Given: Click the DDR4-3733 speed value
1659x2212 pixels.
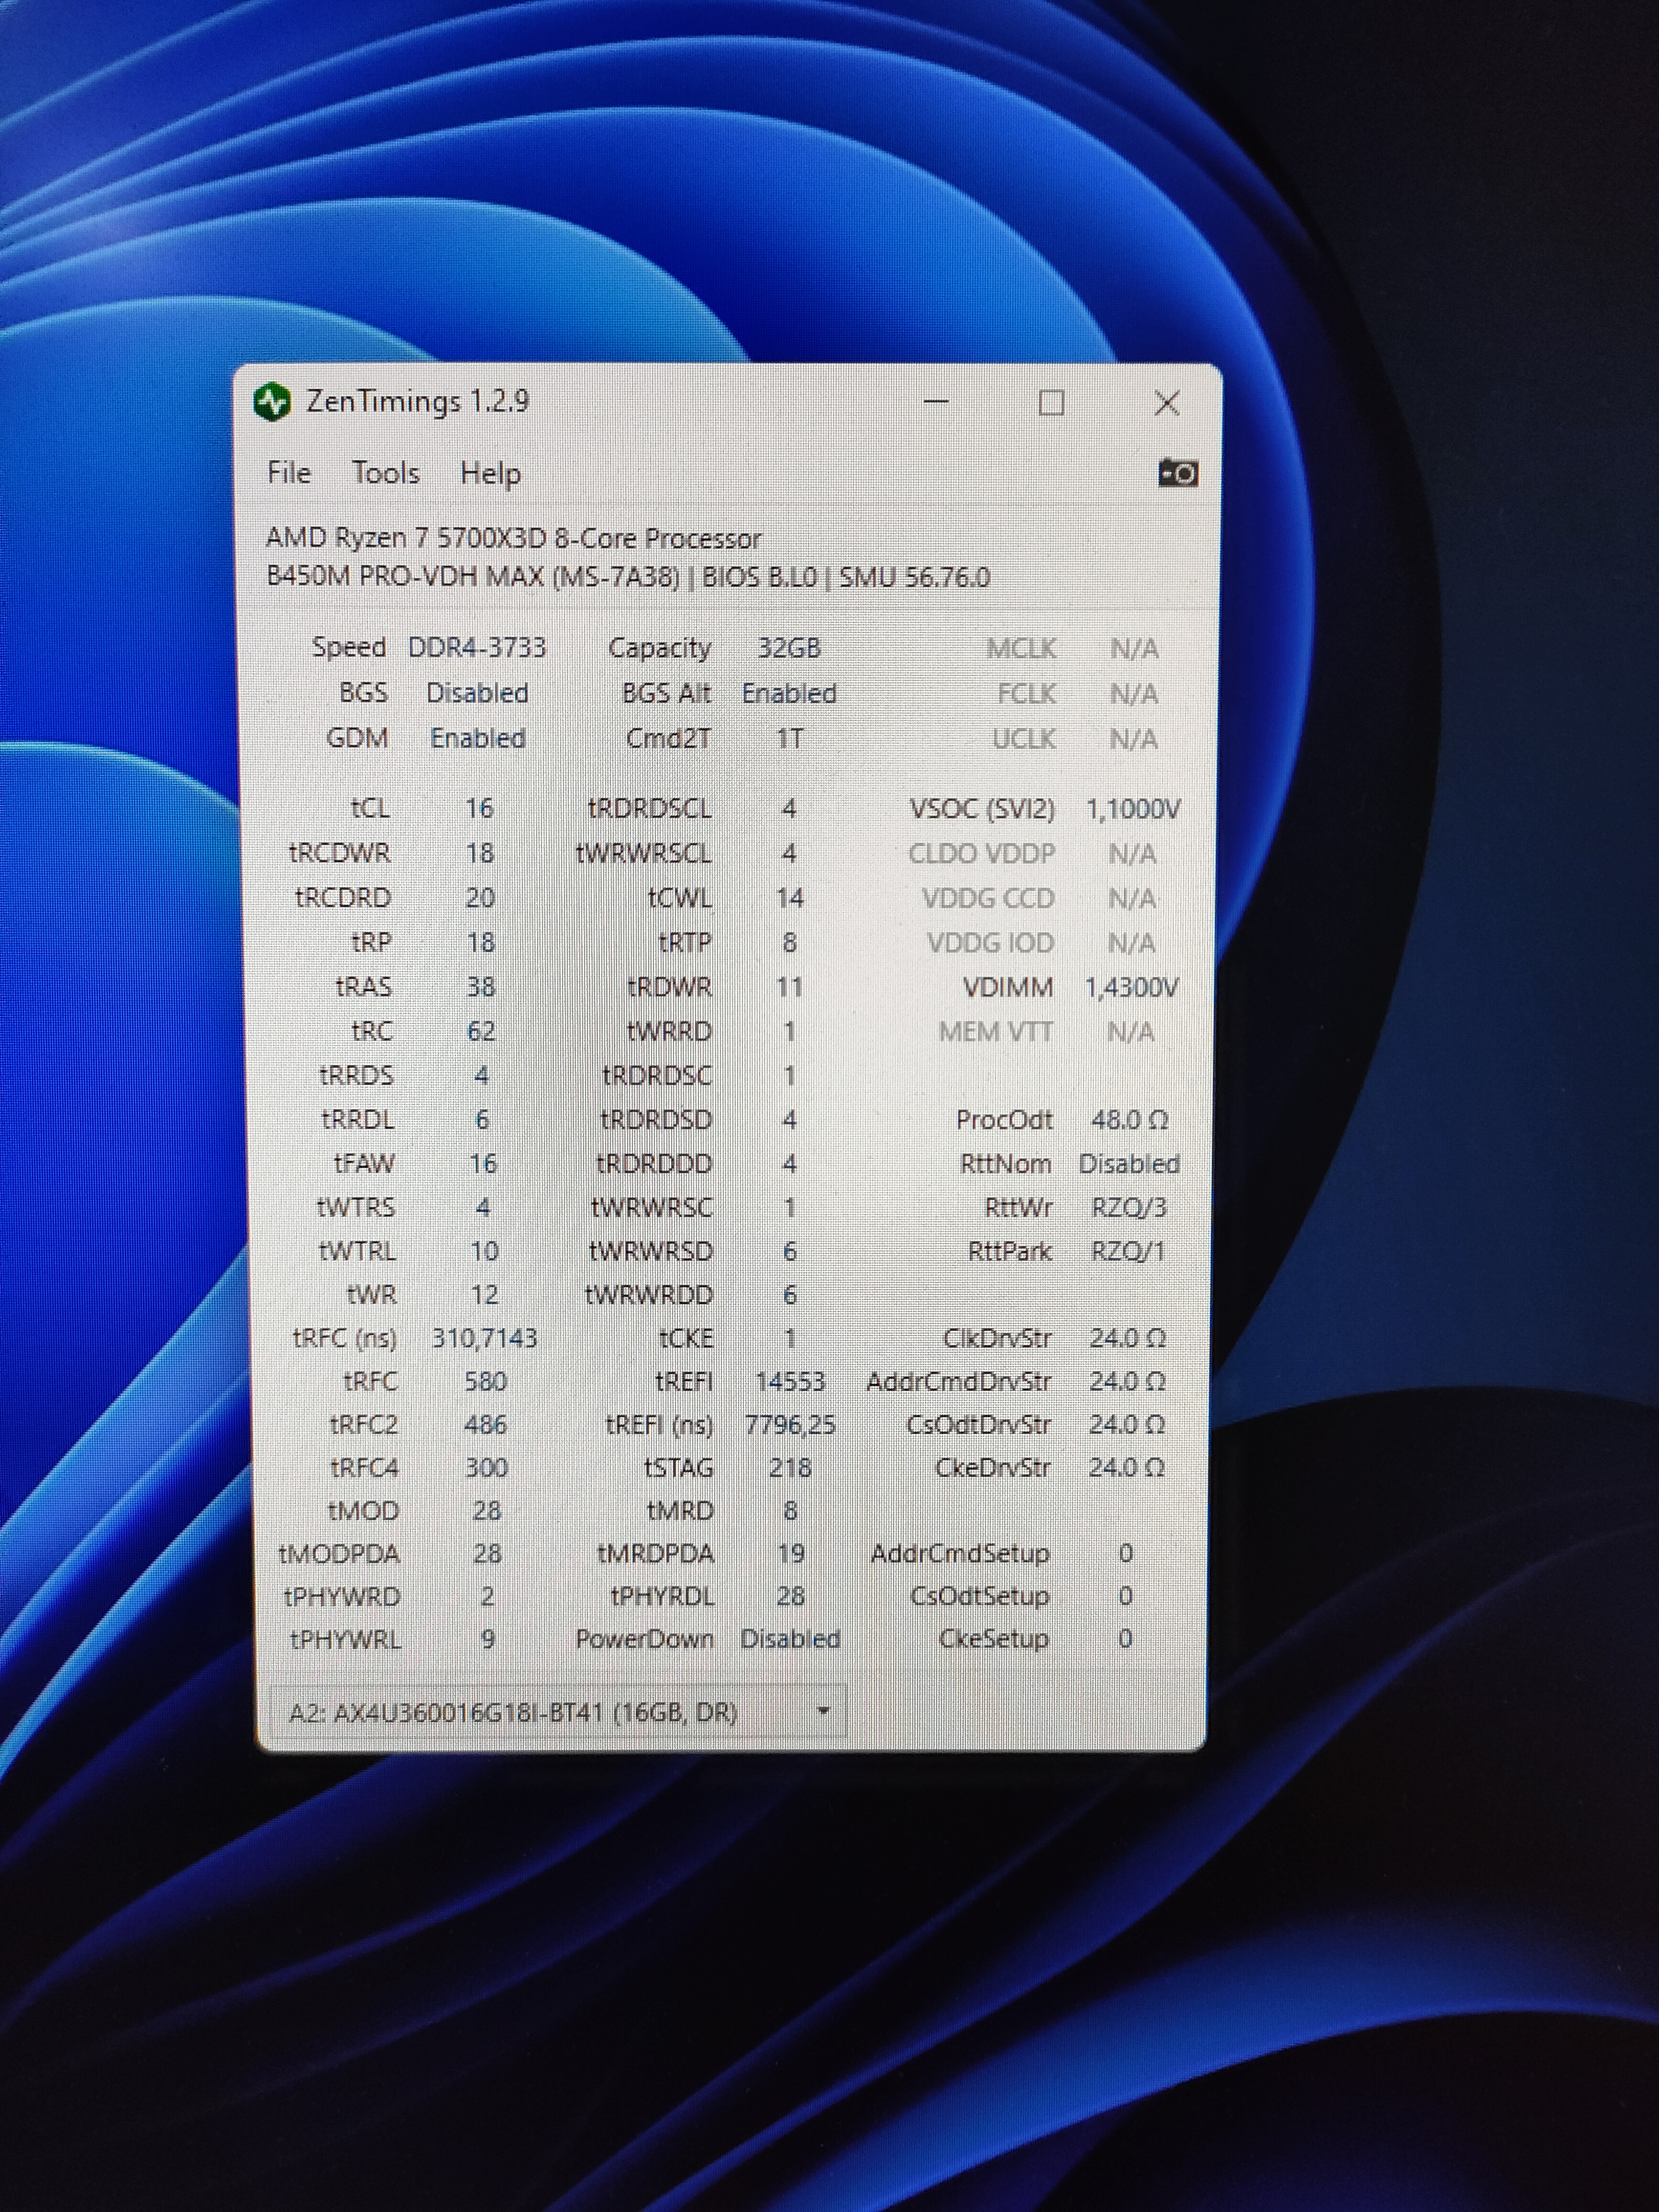Looking at the screenshot, I should coord(477,648).
